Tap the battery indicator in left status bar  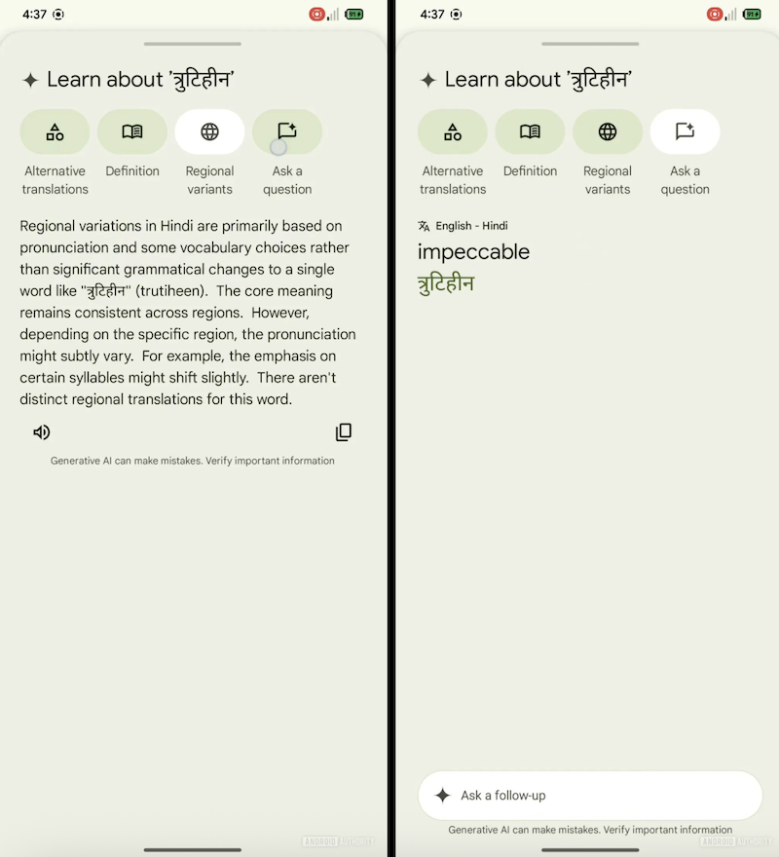[x=353, y=15]
